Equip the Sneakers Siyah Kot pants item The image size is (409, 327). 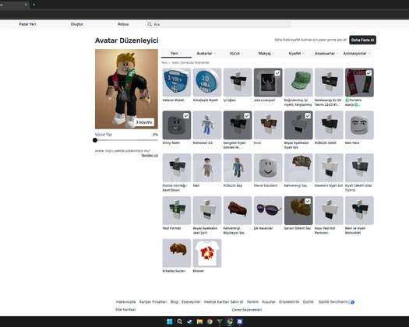[x=329, y=167]
